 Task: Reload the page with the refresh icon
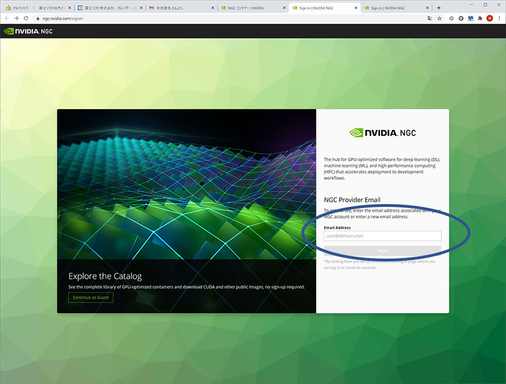26,19
